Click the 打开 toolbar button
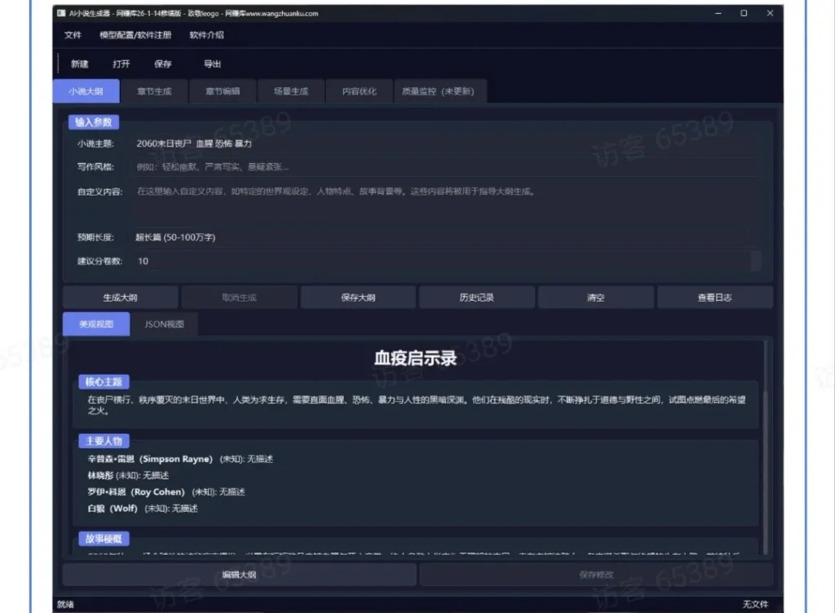The width and height of the screenshot is (835, 613). click(121, 64)
